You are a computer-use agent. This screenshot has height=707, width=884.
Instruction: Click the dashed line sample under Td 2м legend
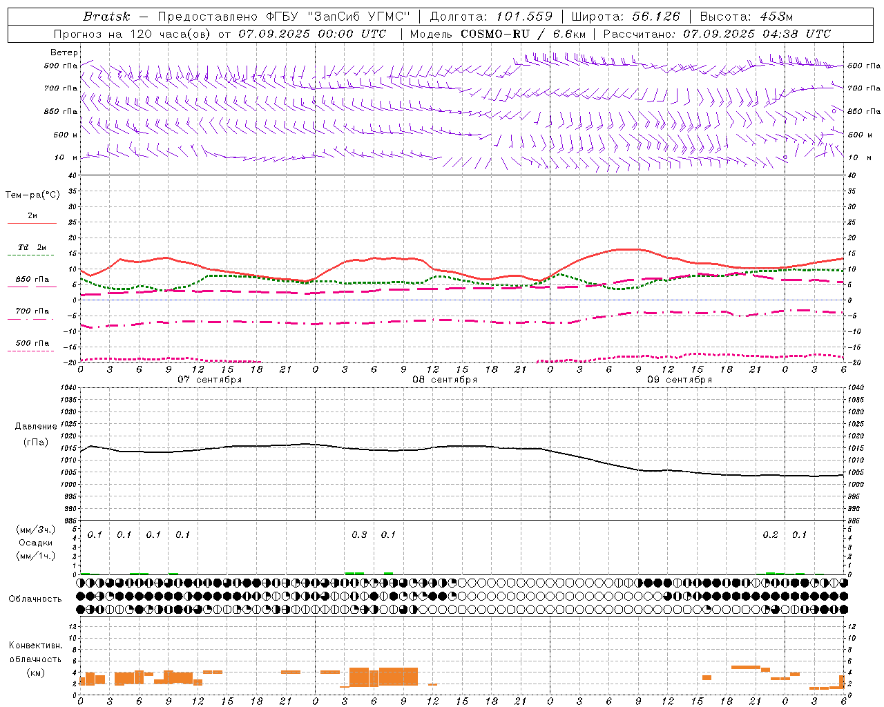[x=31, y=255]
